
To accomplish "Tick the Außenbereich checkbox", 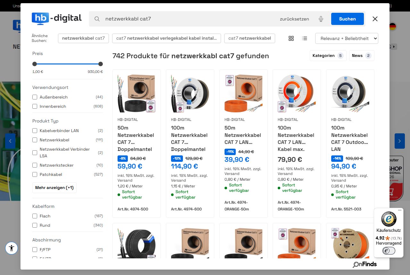I will point(35,97).
